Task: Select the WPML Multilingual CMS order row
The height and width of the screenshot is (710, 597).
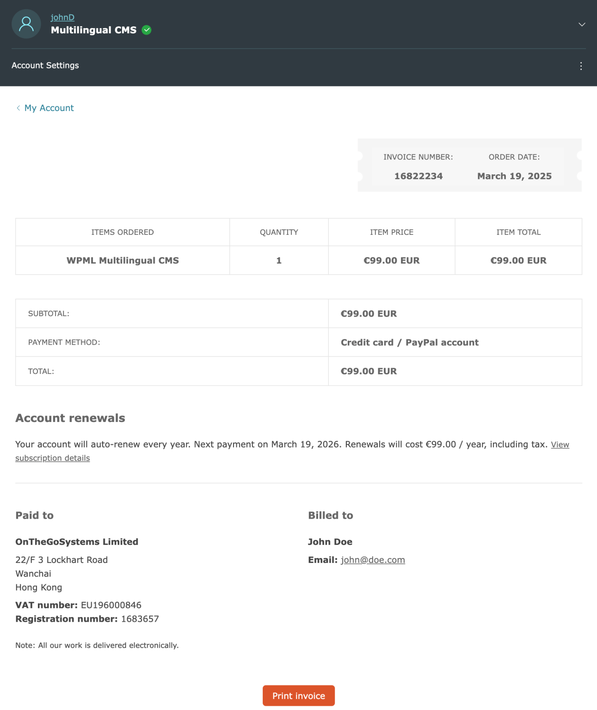Action: 123,260
